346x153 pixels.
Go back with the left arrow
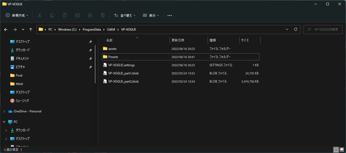pyautogui.click(x=6, y=30)
